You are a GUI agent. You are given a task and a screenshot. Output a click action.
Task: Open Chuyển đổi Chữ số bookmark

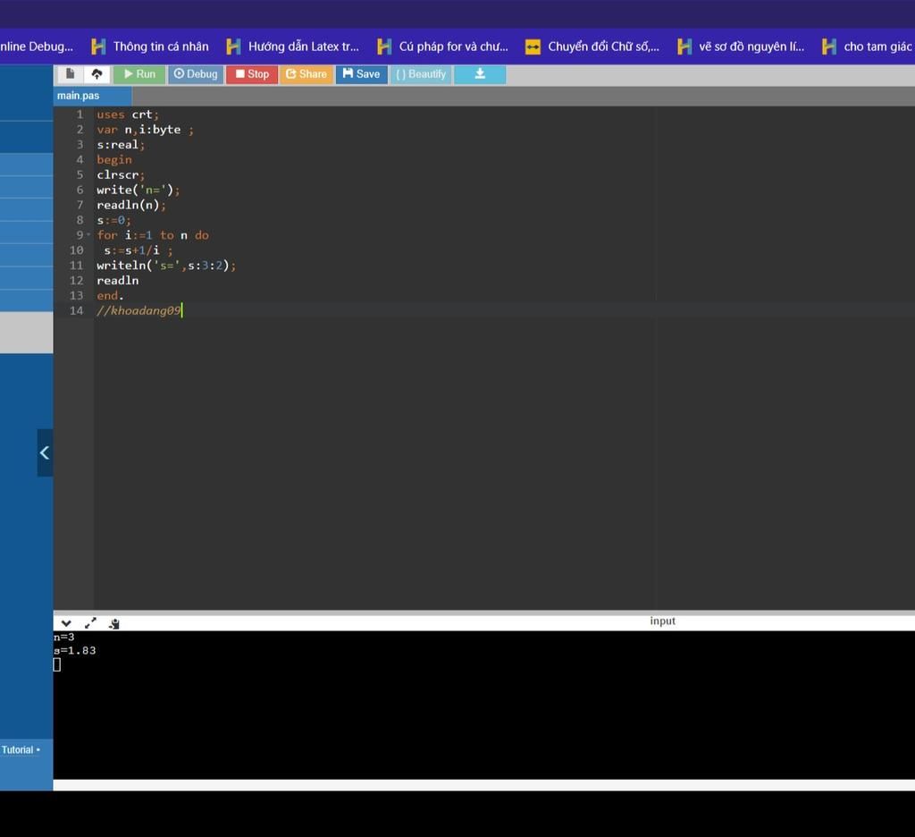tap(592, 46)
